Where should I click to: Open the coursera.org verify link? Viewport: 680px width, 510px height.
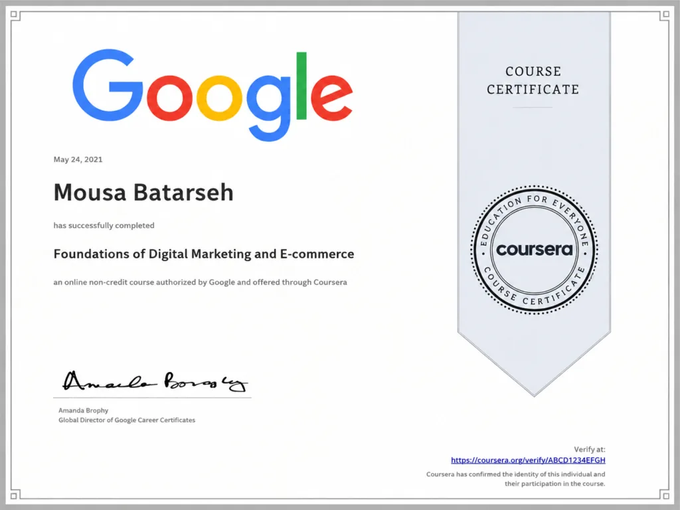[528, 460]
